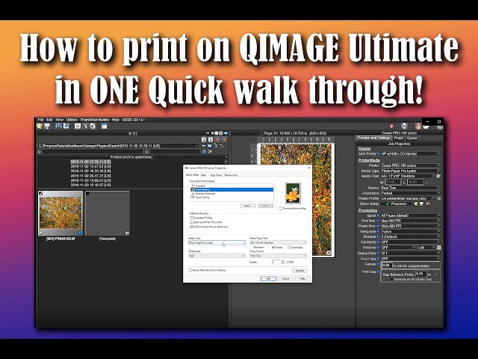Switch to the Page Setup dialog tab
This screenshot has height=359, width=478.
216,175
